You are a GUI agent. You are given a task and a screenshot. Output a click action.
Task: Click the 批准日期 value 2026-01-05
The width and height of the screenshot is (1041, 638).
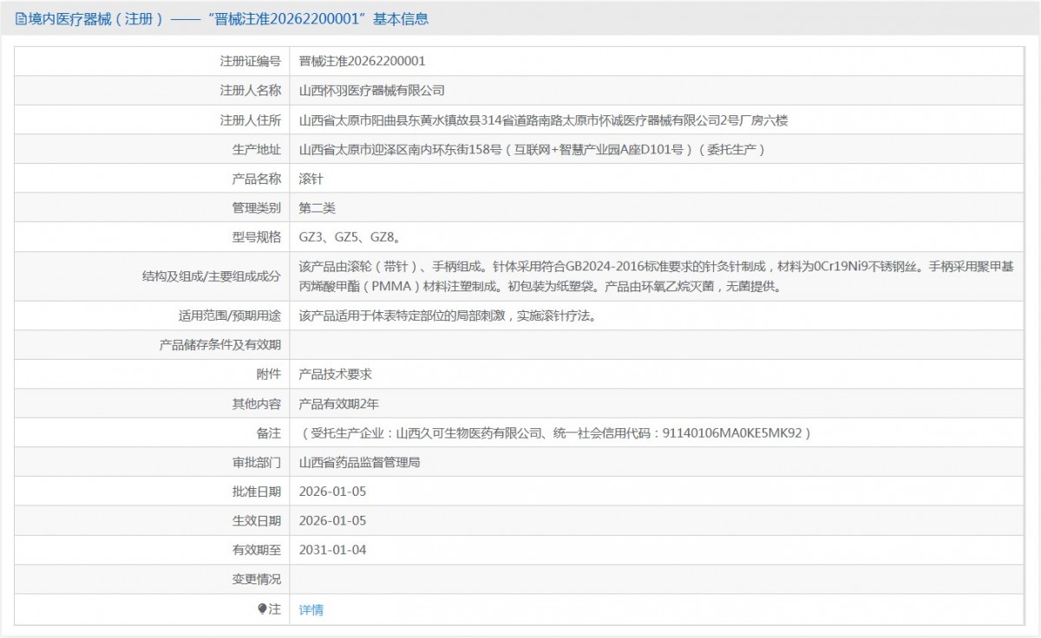[x=332, y=492]
